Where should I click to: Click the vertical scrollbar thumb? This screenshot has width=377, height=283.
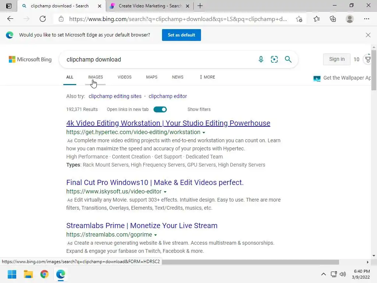coord(373,70)
